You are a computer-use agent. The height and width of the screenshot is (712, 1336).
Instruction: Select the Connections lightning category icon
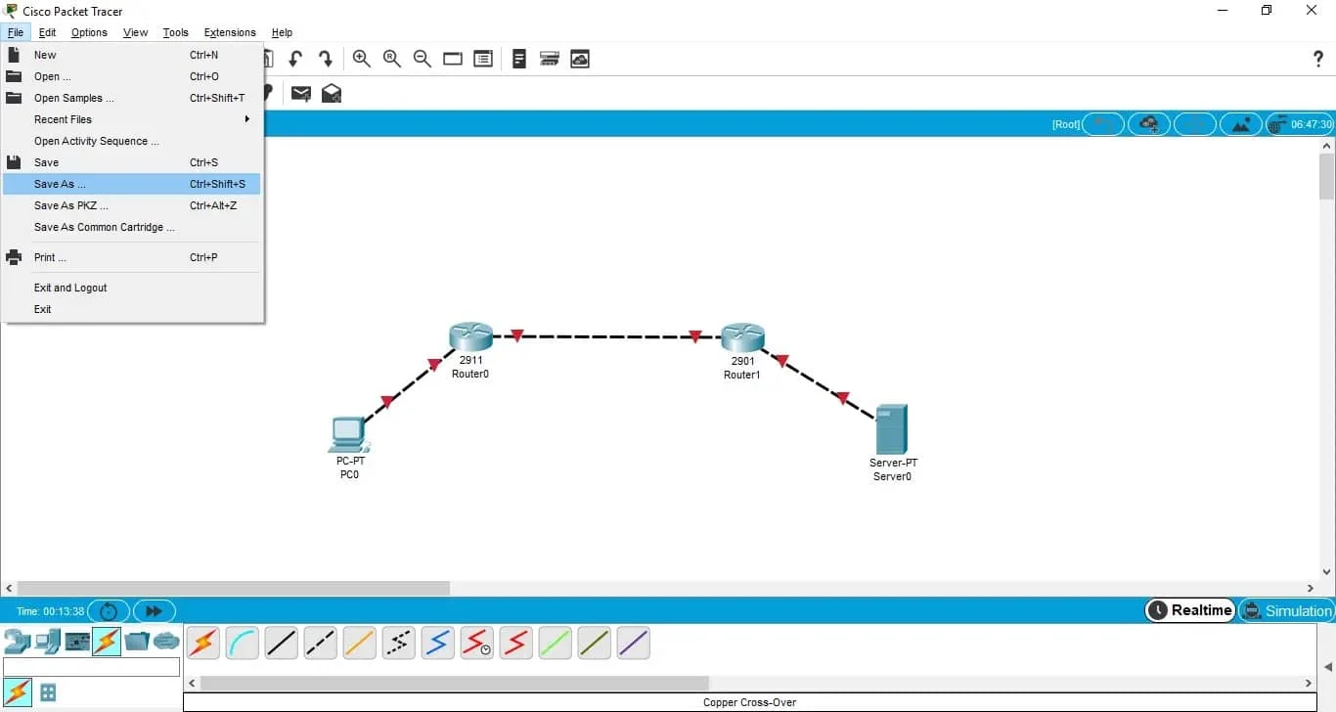click(107, 642)
